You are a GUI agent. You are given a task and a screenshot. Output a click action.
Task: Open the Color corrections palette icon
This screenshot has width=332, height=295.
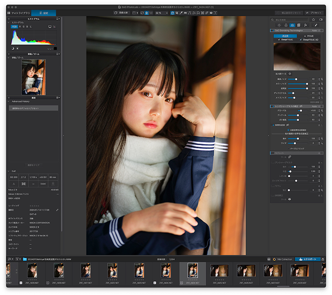[x=286, y=25]
